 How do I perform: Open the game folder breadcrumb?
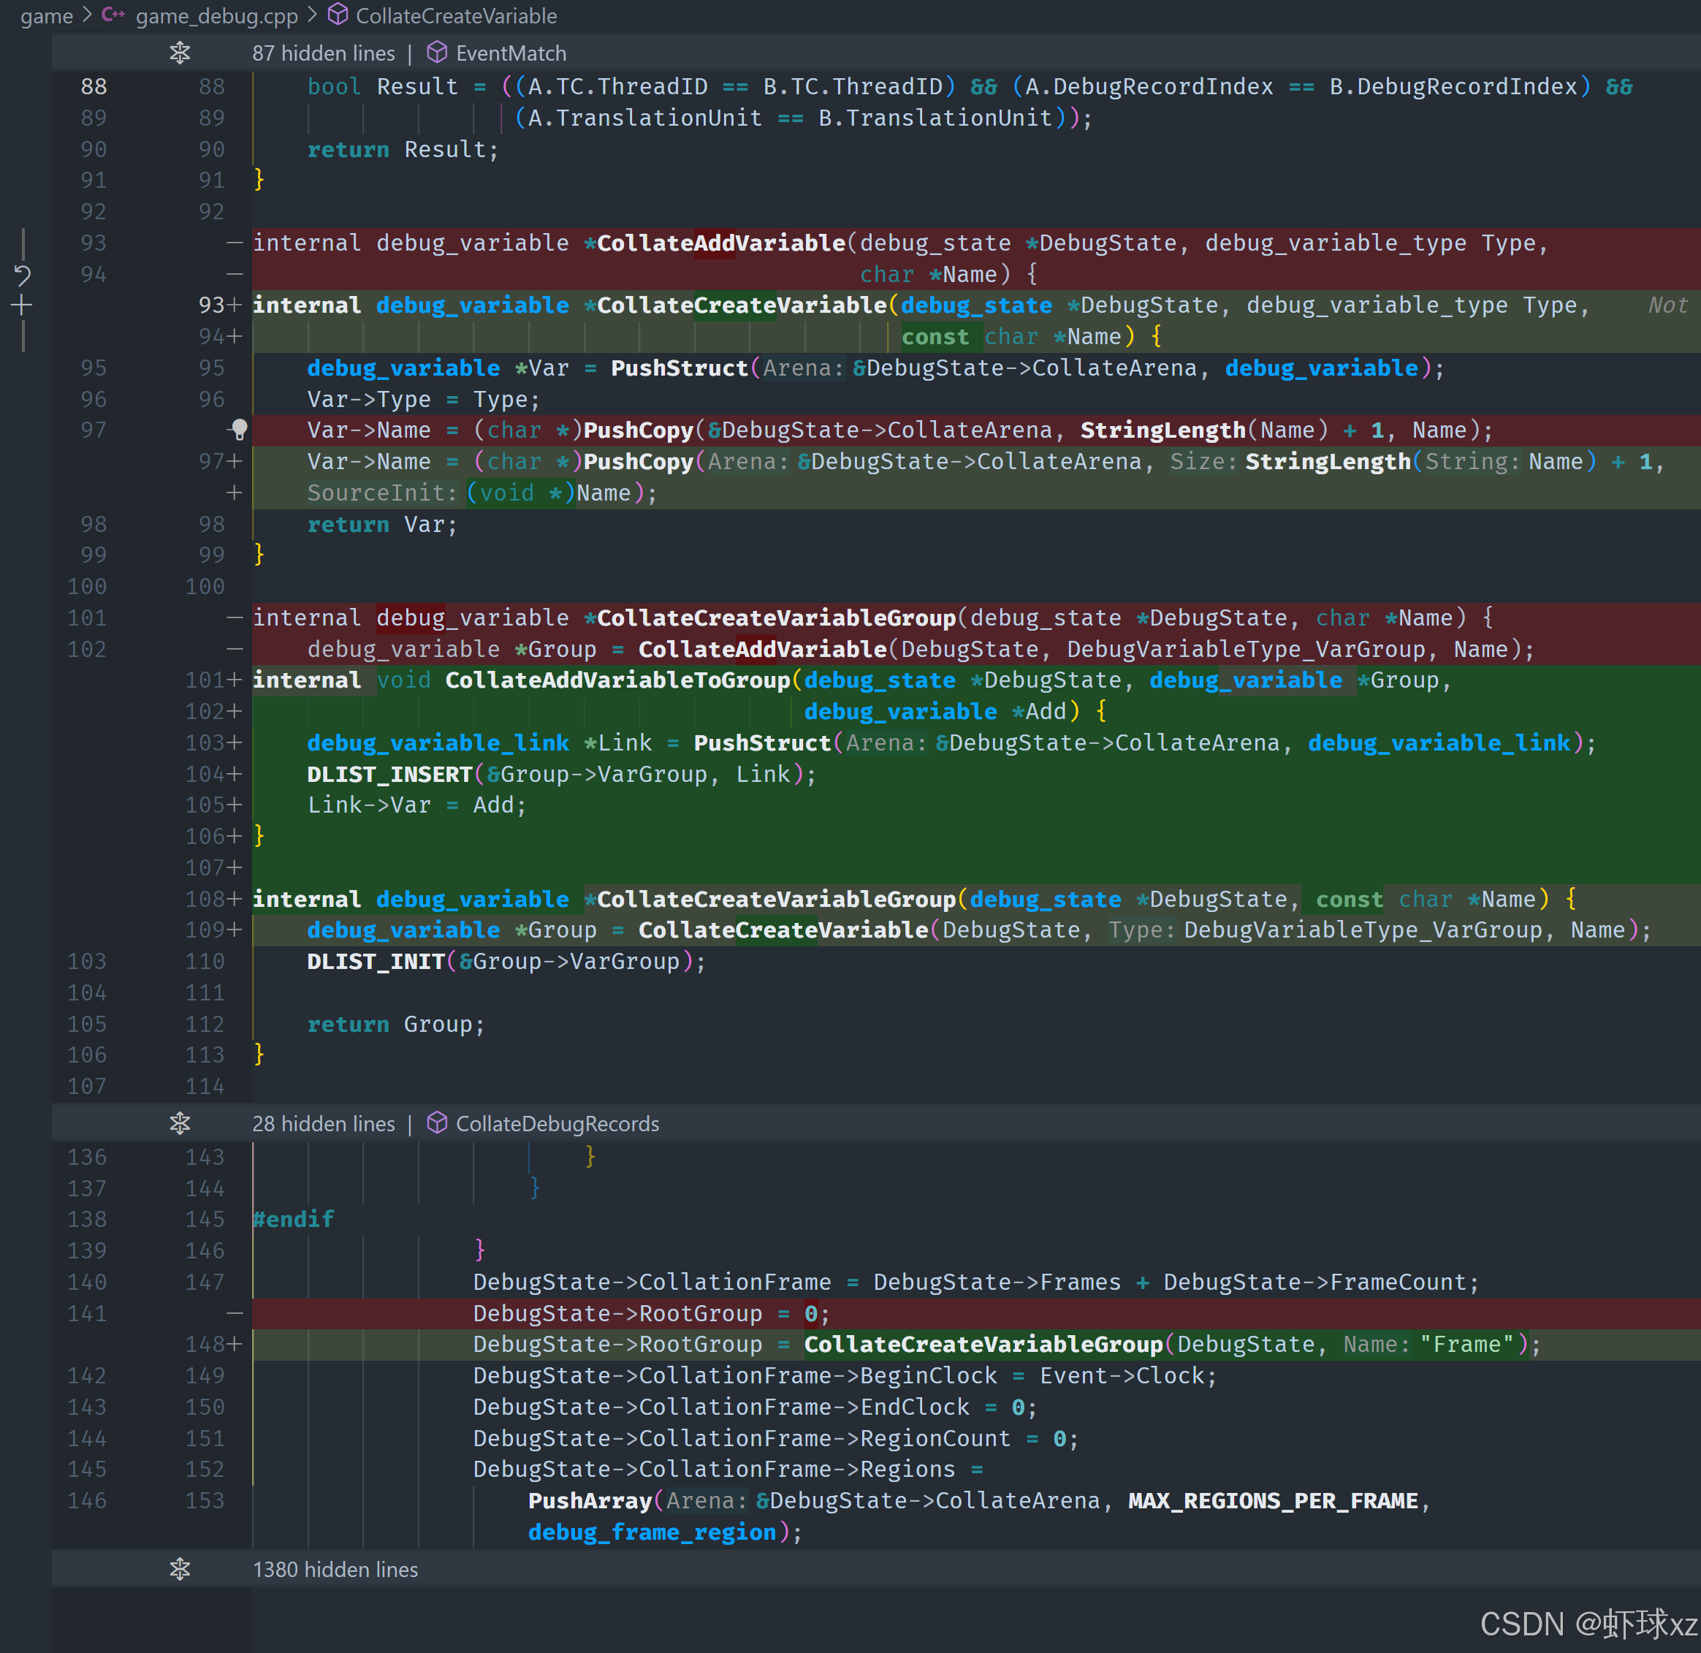click(46, 15)
